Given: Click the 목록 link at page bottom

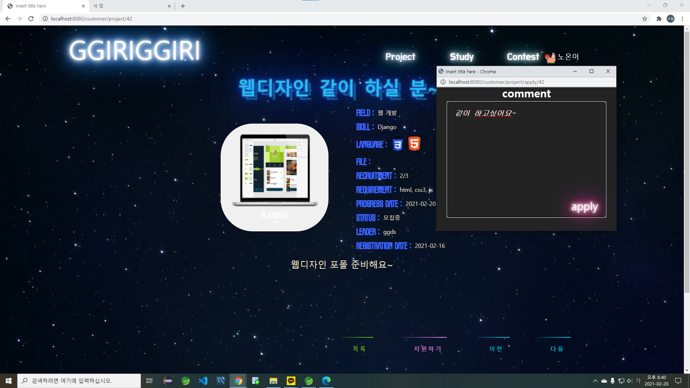Looking at the screenshot, I should pyautogui.click(x=358, y=348).
